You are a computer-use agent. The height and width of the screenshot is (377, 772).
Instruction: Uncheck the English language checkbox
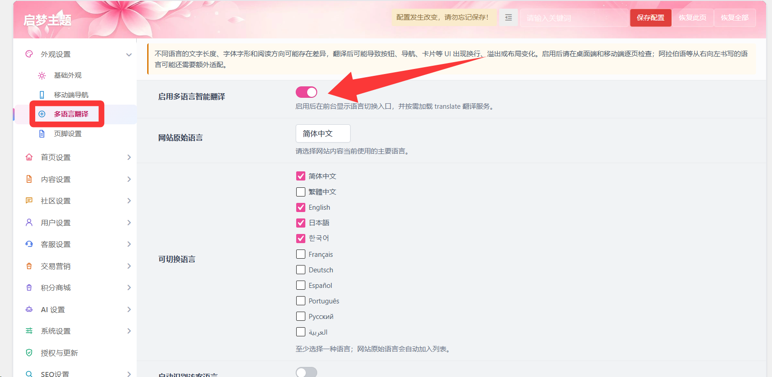(301, 207)
